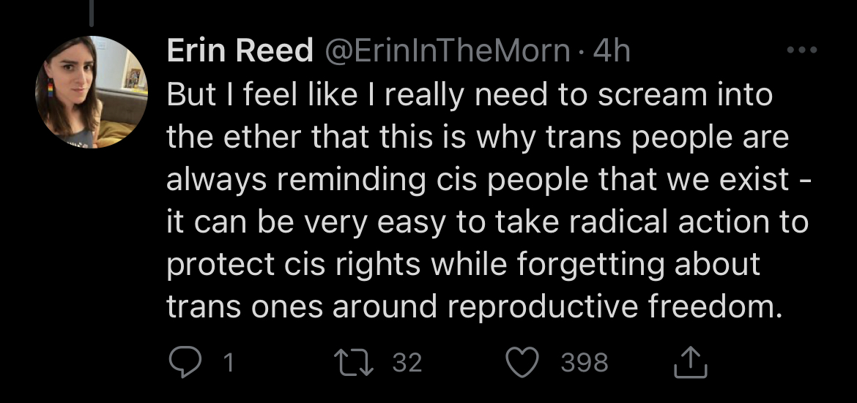Click tweet line starting 'But I feel like'
857x403 pixels.
pyautogui.click(x=470, y=96)
